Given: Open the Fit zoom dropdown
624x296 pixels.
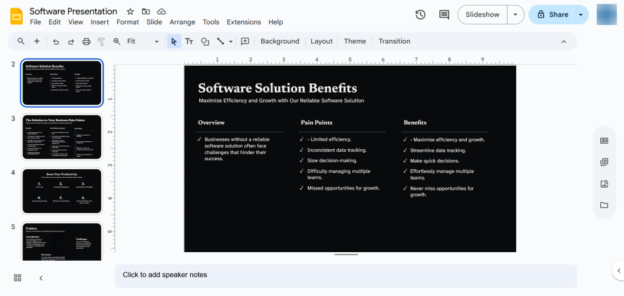Looking at the screenshot, I should (143, 41).
